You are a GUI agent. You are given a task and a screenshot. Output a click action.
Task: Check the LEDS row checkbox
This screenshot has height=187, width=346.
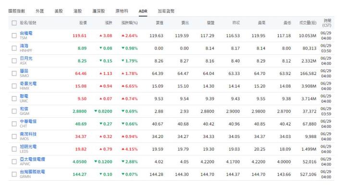tap(14, 149)
